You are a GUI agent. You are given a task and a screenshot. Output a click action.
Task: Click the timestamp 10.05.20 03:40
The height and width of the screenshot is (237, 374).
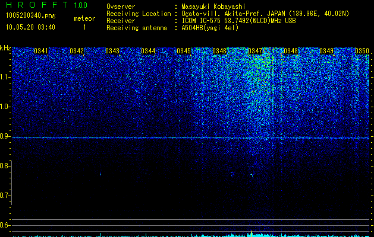tap(30, 27)
